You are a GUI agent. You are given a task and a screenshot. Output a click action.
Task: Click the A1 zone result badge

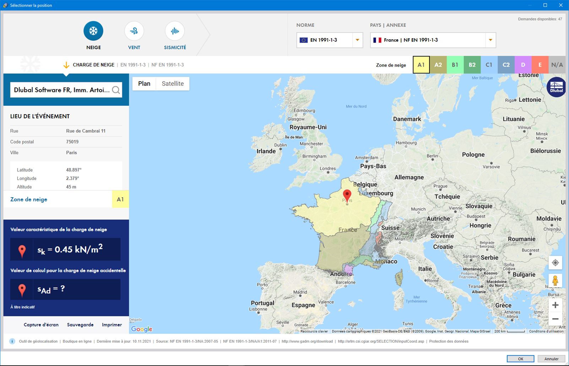[x=120, y=199]
